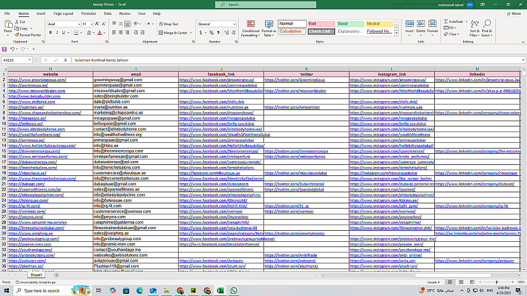The image size is (527, 296).
Task: Click Increase Decimal icon
Action: click(x=227, y=33)
